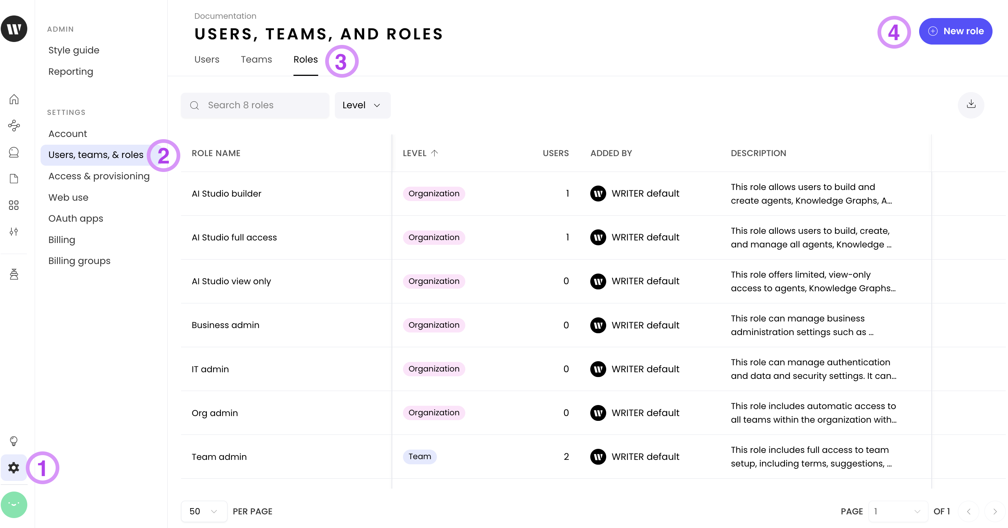The image size is (1008, 528).
Task: Click the document page sidebar icon
Action: click(14, 179)
